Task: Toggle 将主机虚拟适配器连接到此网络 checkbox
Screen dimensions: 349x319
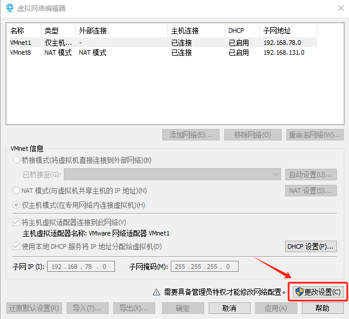Action: pos(16,222)
